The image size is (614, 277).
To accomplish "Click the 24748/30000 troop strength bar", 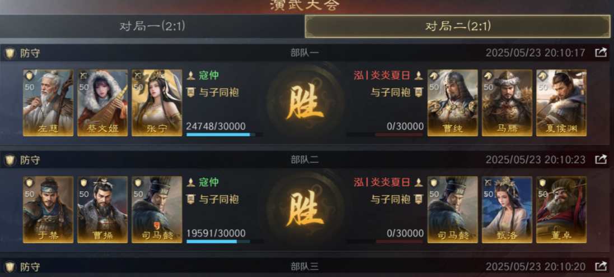I will click(225, 135).
